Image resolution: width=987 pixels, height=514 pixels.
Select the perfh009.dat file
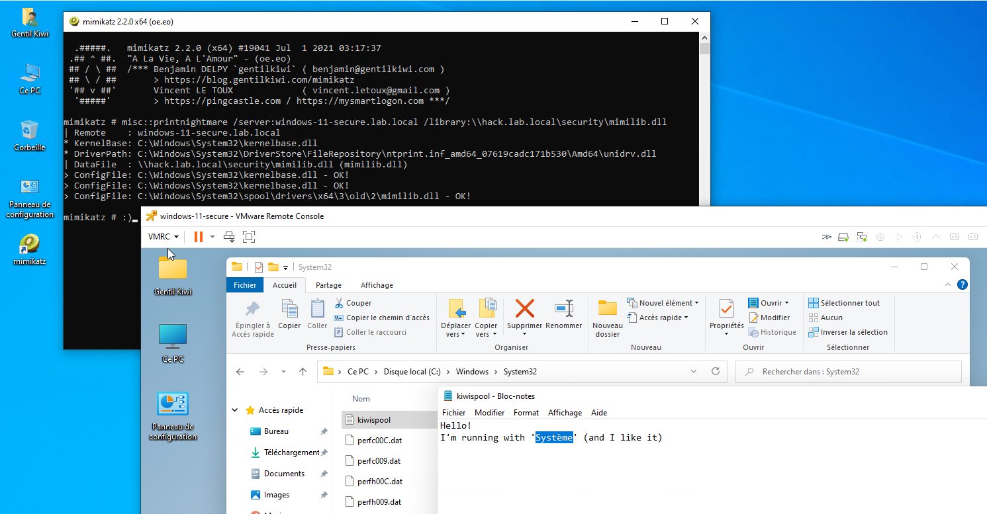coord(379,502)
